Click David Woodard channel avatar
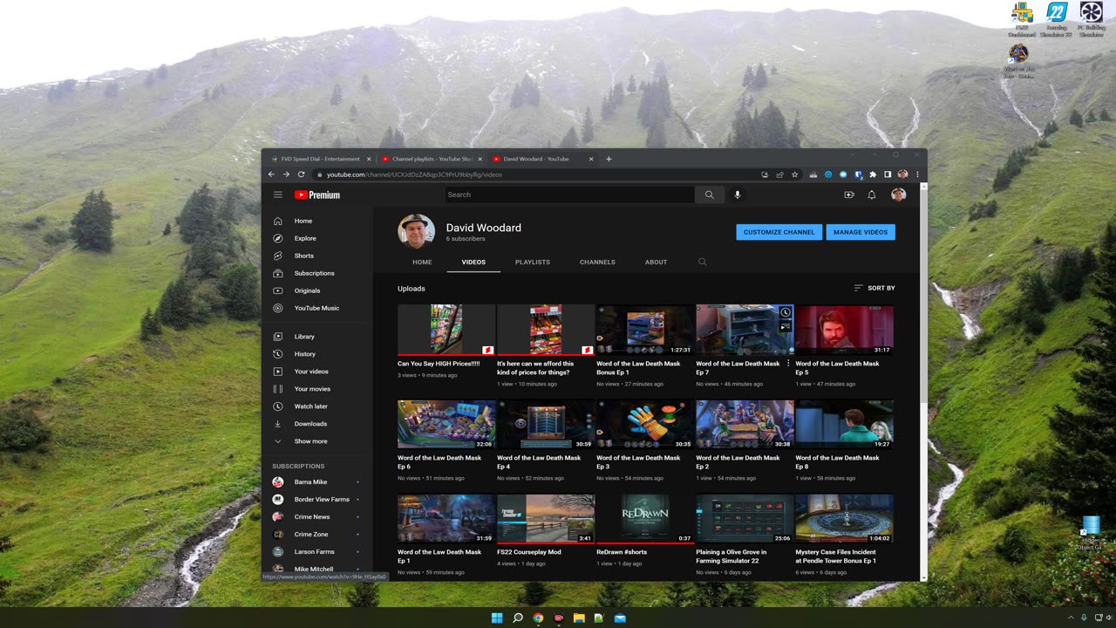The image size is (1116, 628). click(x=416, y=231)
